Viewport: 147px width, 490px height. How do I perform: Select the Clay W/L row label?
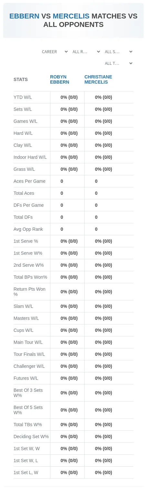pyautogui.click(x=23, y=145)
